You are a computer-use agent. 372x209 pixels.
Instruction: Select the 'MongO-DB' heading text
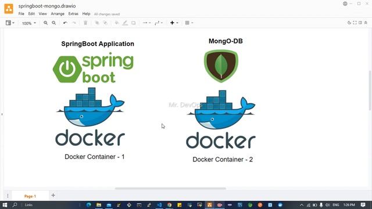[x=226, y=41]
